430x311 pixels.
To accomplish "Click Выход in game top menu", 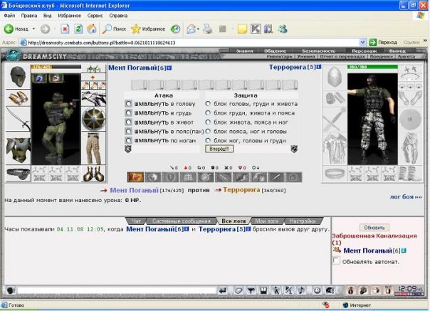I will (x=397, y=51).
